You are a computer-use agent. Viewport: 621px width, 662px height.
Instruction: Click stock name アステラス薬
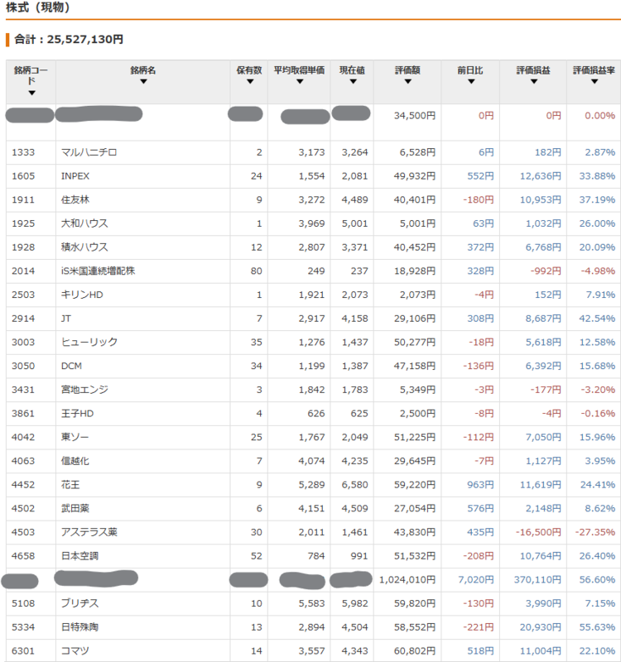pos(89,532)
